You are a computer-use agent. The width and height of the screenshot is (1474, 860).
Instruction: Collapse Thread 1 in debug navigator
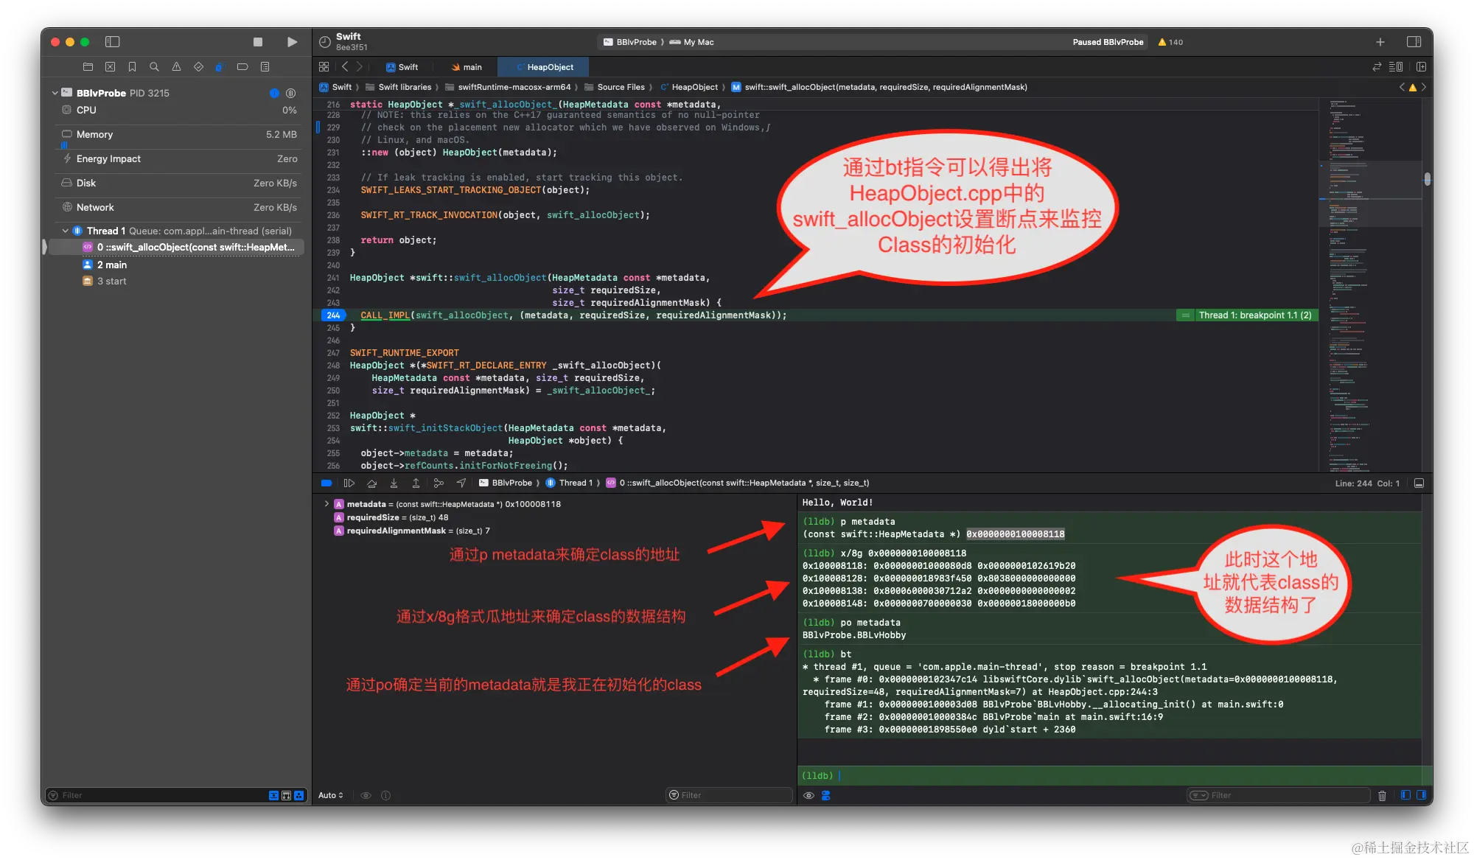66,231
